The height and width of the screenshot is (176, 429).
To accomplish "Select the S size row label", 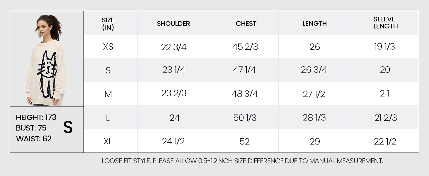I will (x=108, y=70).
